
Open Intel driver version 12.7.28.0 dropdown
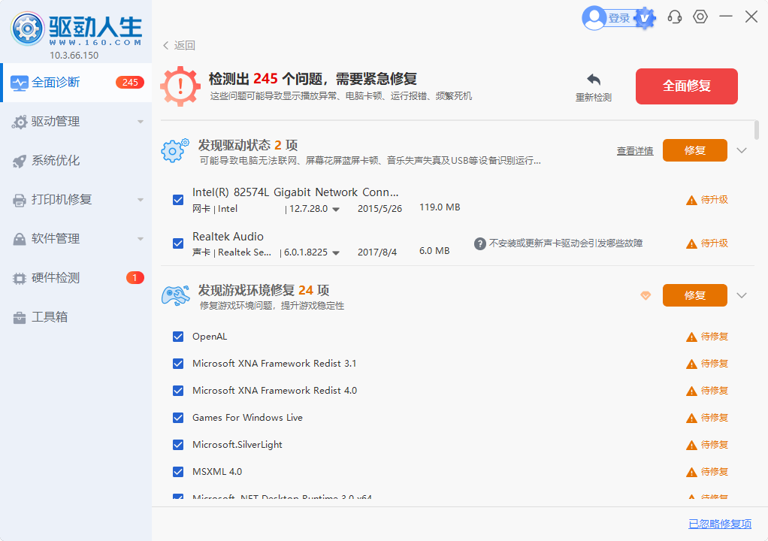tap(336, 210)
